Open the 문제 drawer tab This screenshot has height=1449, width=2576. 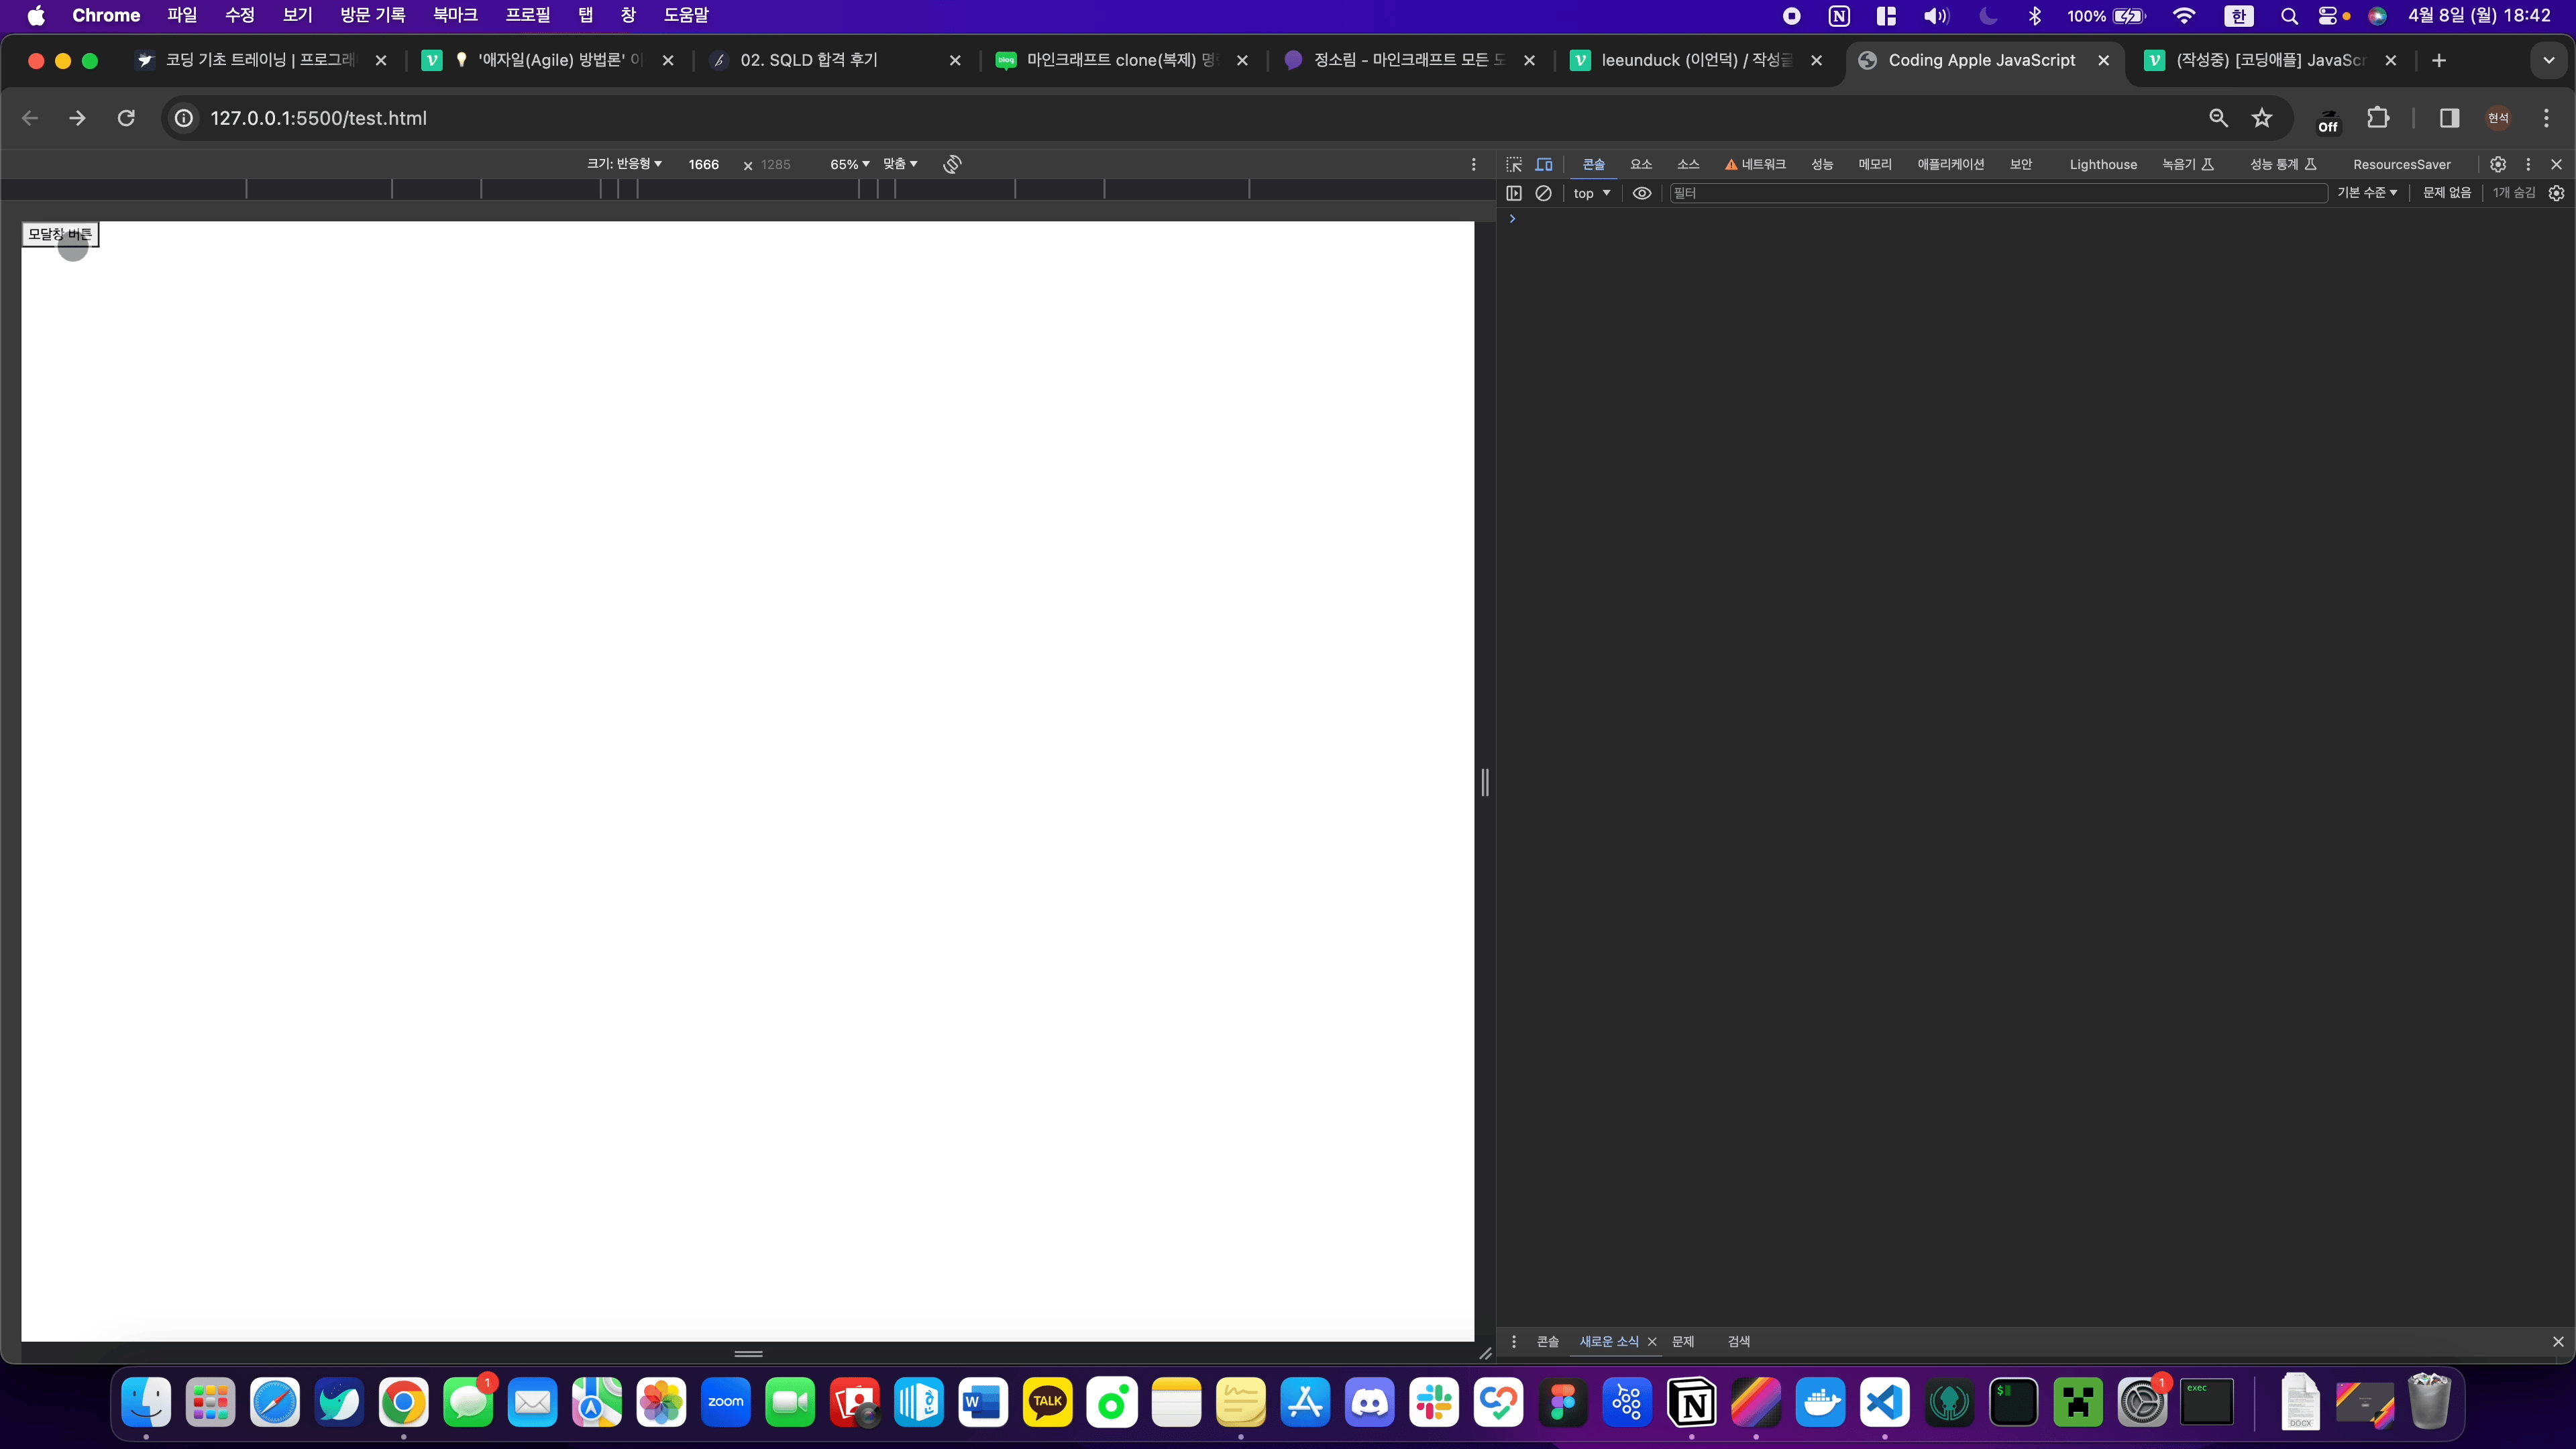1683,1341
